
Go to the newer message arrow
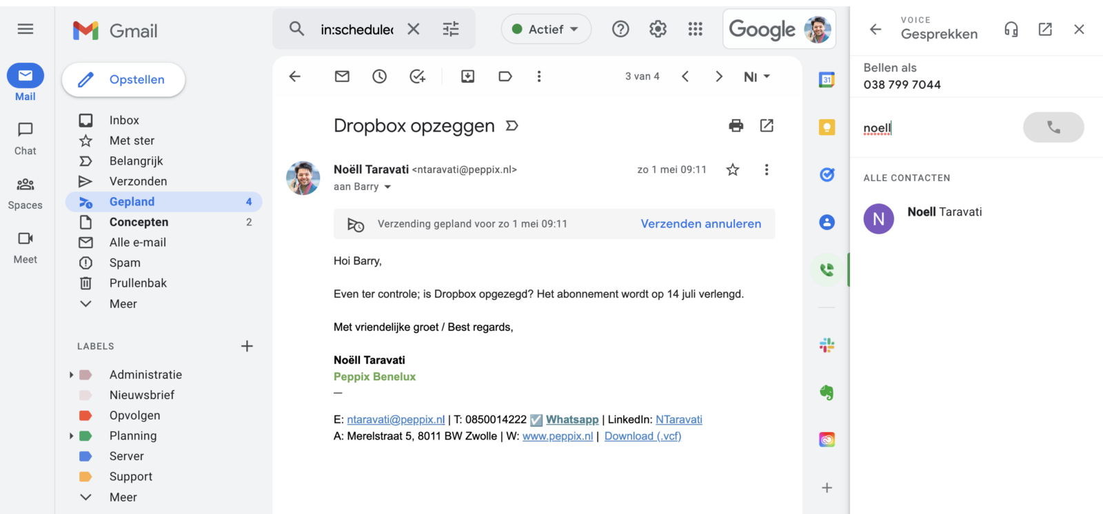pyautogui.click(x=685, y=76)
